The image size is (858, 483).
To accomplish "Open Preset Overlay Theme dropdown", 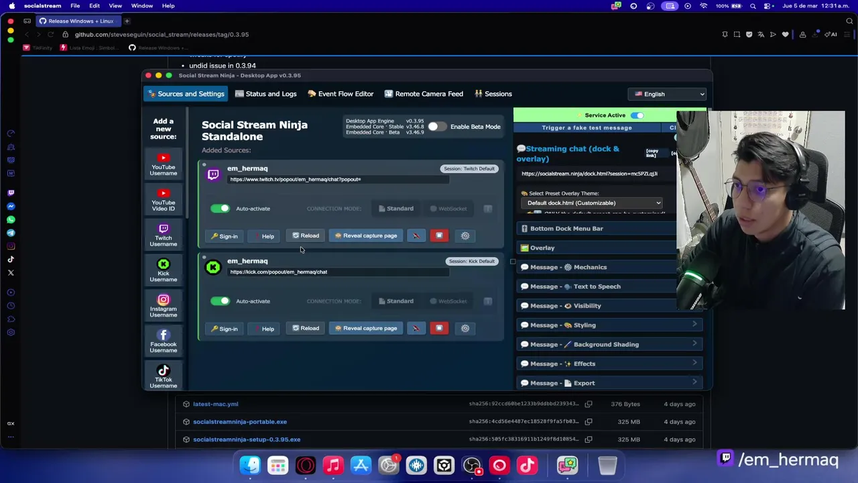I will click(x=593, y=203).
